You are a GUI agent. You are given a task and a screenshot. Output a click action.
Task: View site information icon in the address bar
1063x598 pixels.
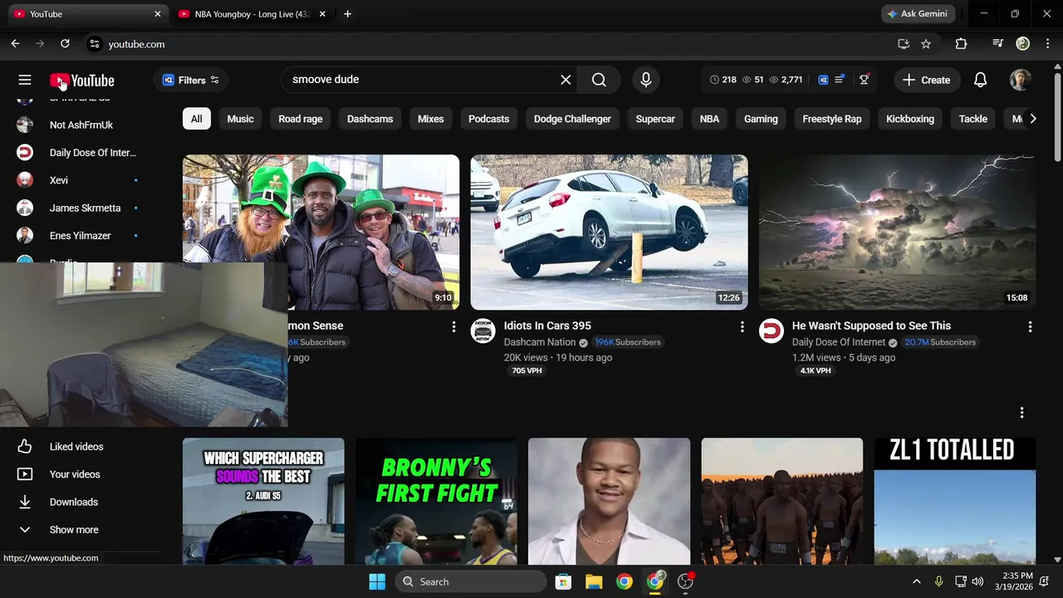95,44
